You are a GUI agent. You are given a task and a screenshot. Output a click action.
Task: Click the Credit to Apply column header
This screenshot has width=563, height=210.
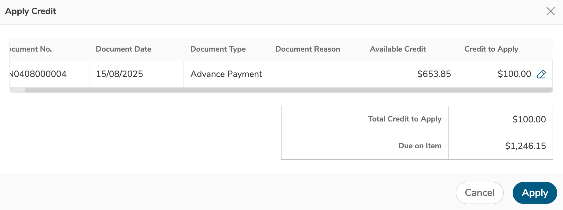[x=491, y=49]
